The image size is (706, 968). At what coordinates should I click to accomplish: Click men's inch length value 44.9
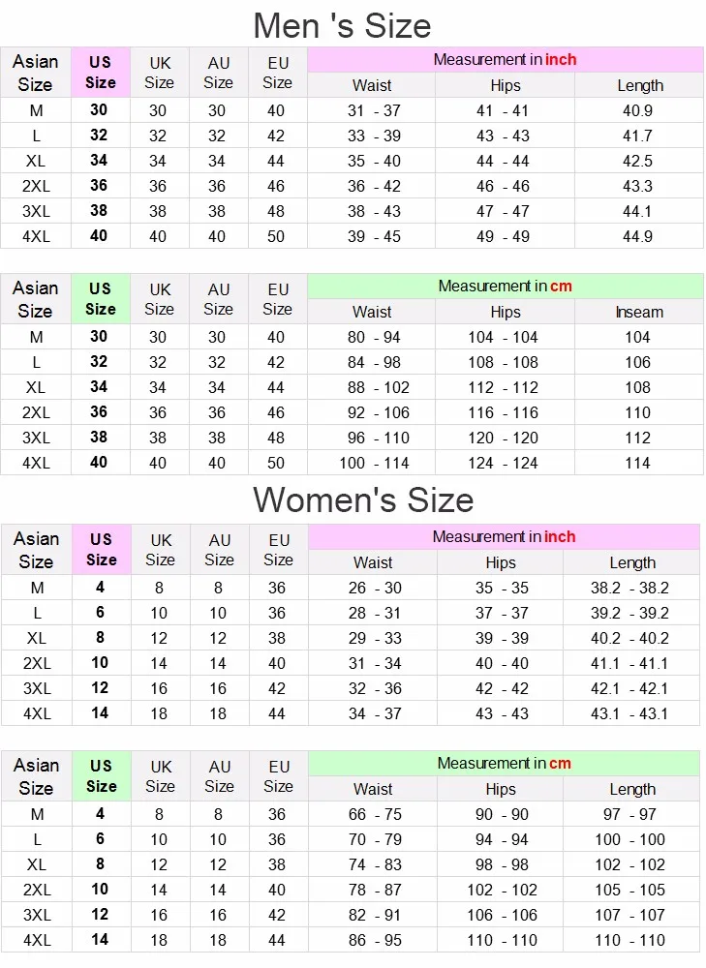(637, 236)
